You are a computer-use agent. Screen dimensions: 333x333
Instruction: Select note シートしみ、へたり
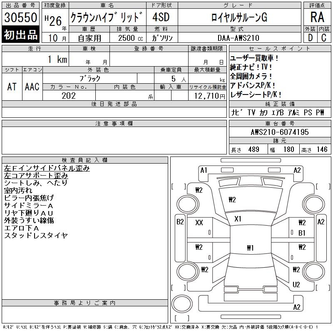(36, 183)
